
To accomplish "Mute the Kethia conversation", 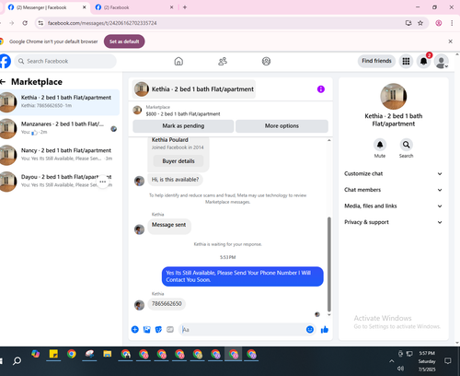I will 380,145.
